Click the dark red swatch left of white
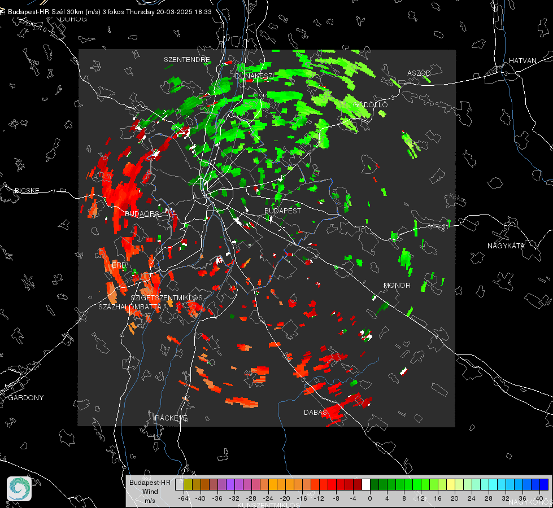Viewport: 553px width, 508px height. point(357,484)
